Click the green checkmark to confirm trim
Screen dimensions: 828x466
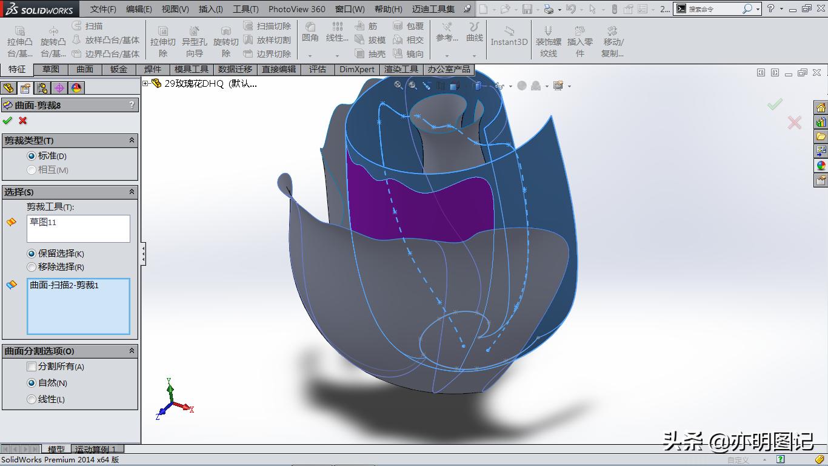8,120
